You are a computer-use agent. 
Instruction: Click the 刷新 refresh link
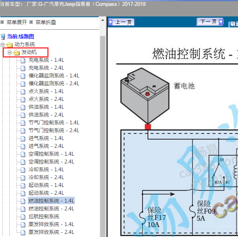(x=233, y=24)
